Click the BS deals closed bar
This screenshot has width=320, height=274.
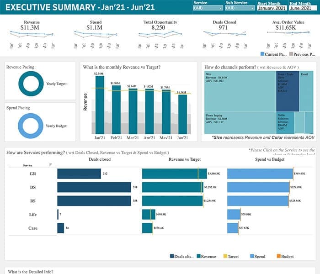(94, 201)
